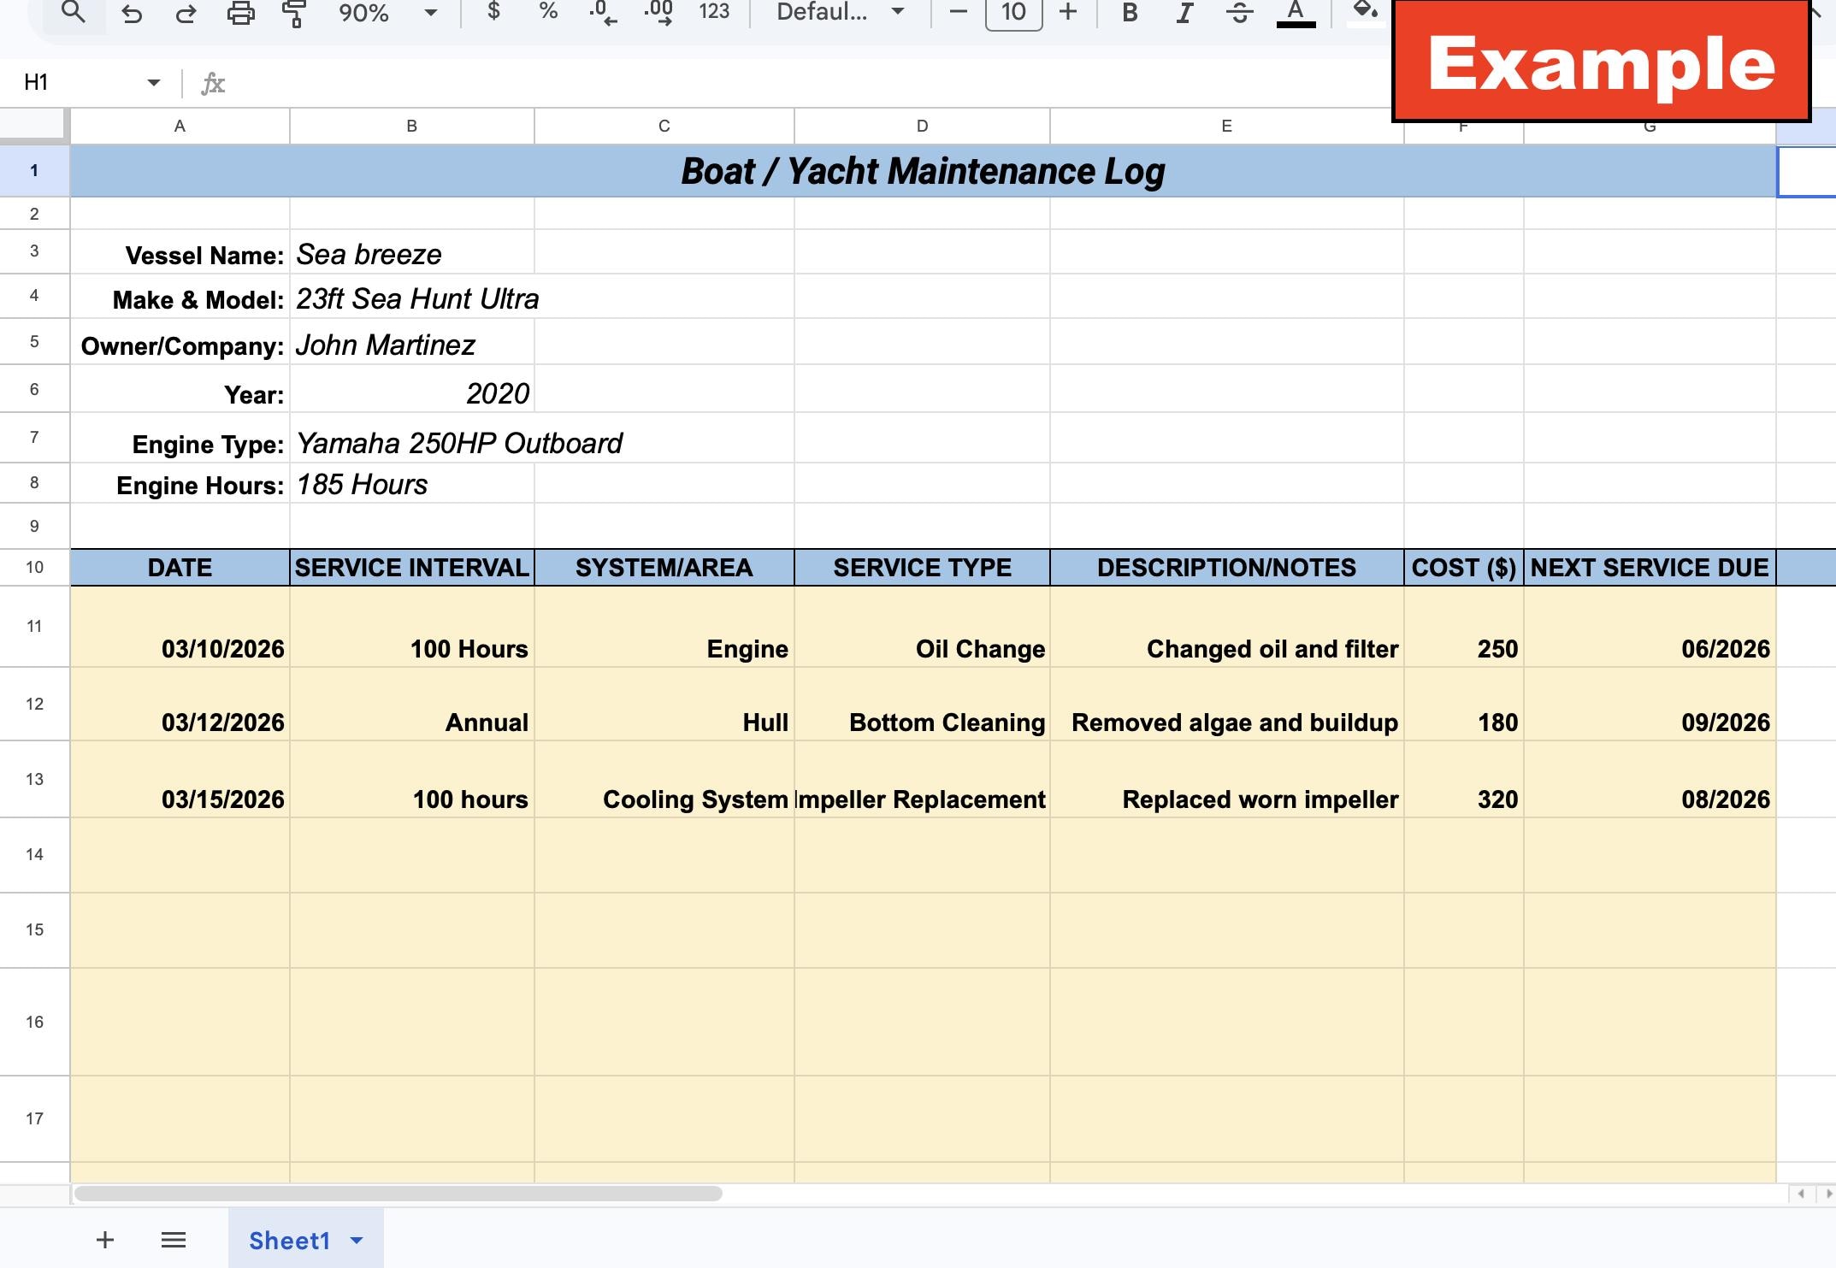Open the all sheets list icon
The height and width of the screenshot is (1268, 1836).
tap(174, 1240)
